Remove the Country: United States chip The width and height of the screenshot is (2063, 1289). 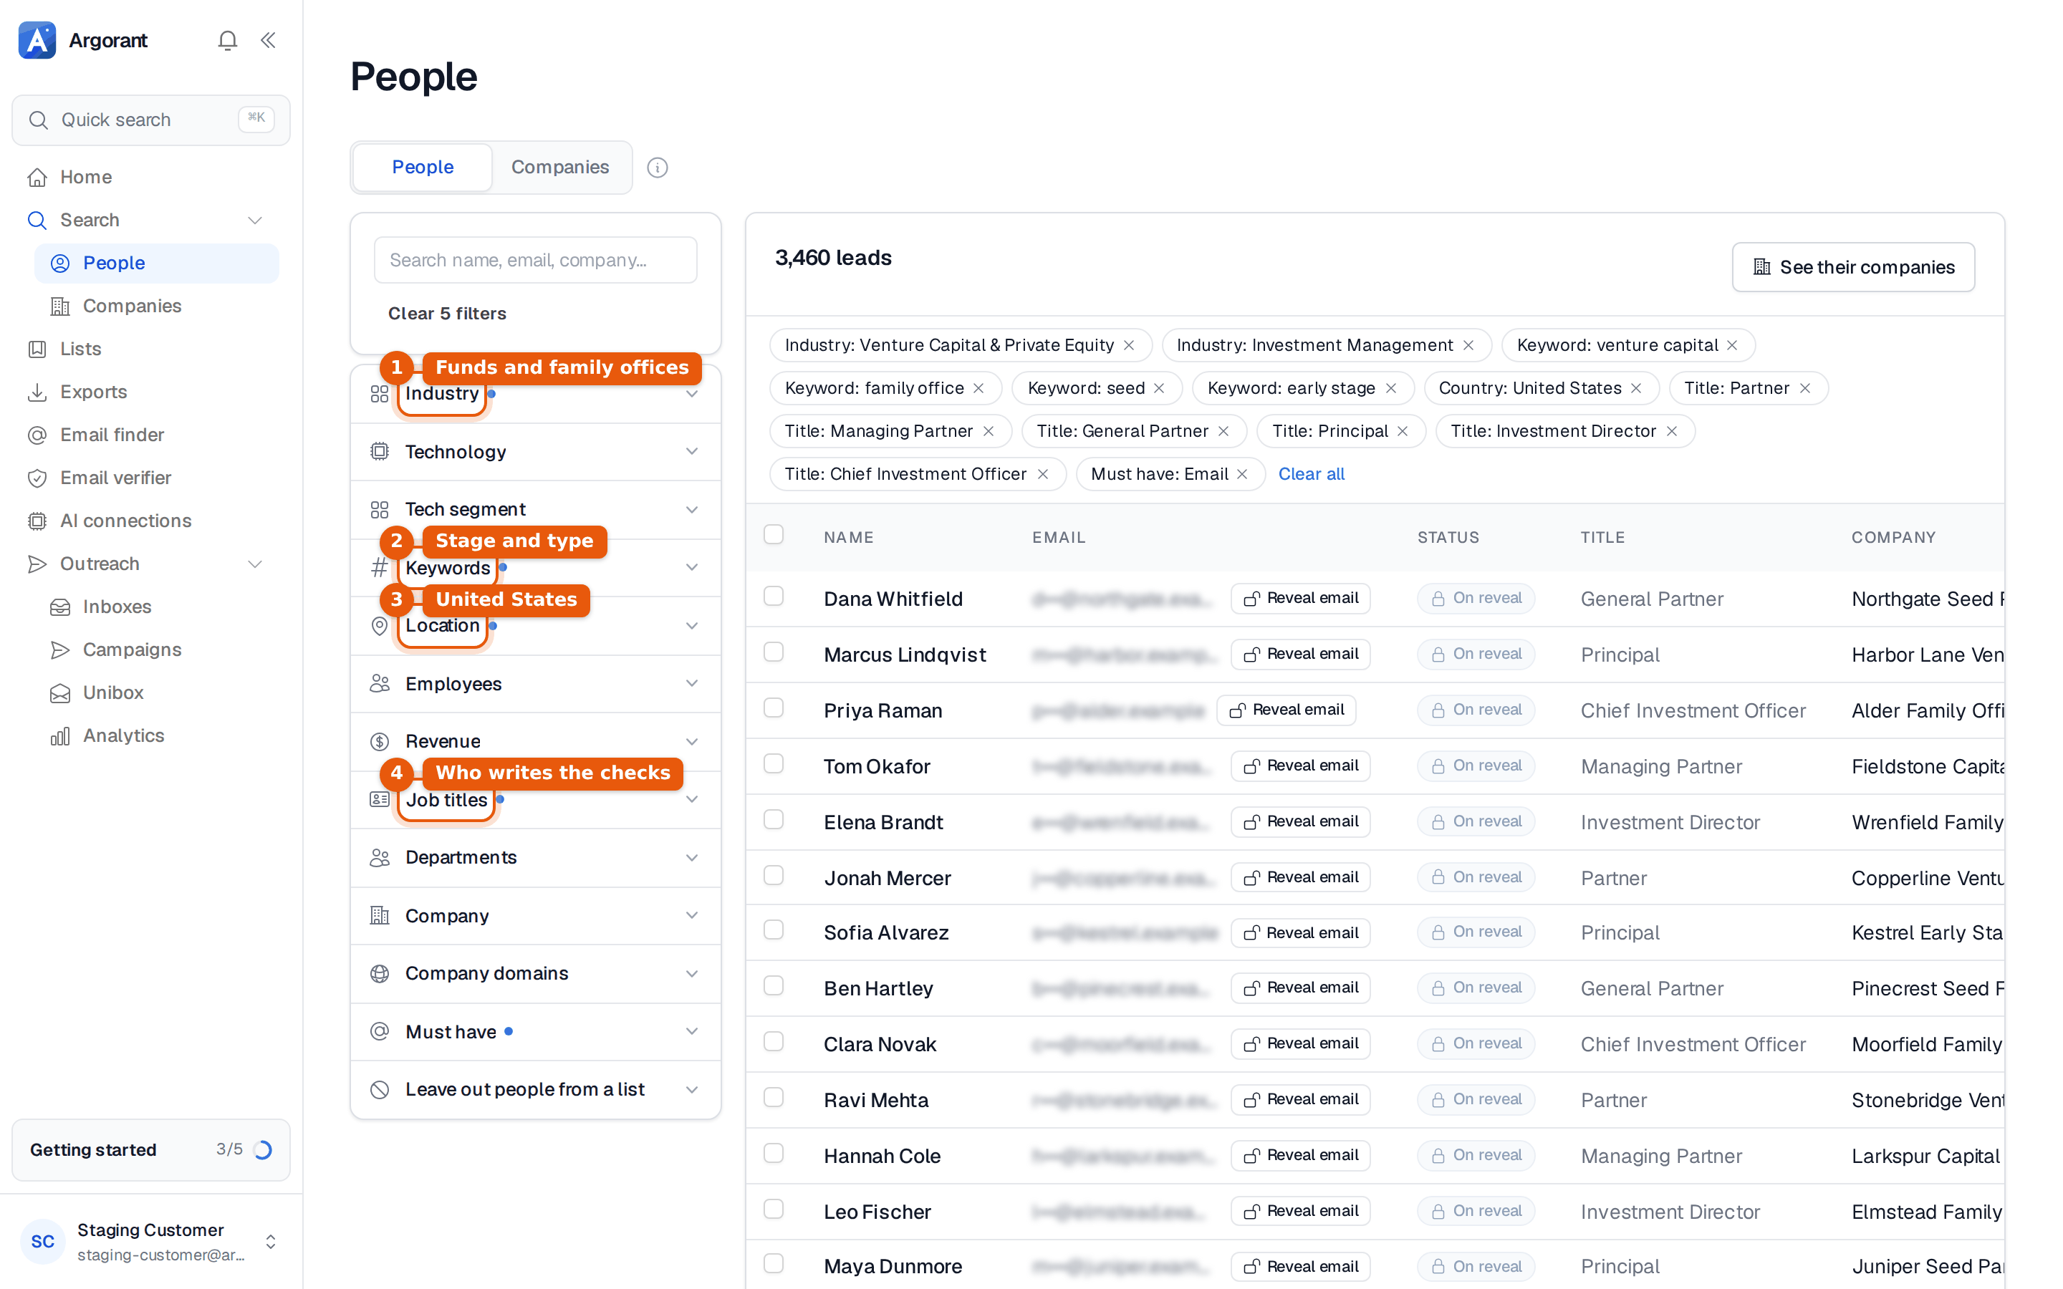coord(1635,388)
